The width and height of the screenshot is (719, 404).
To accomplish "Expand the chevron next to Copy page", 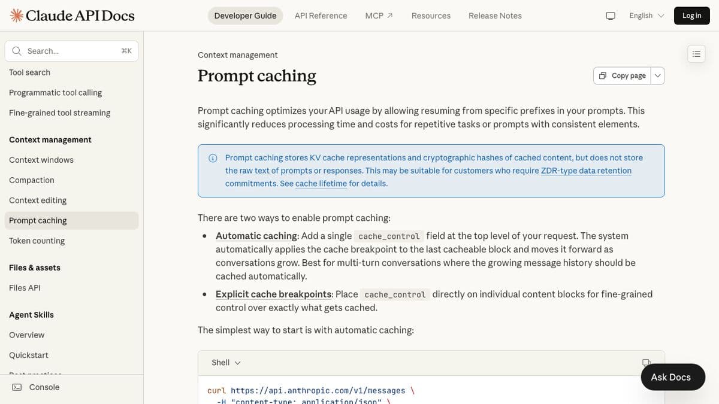I will pyautogui.click(x=657, y=75).
